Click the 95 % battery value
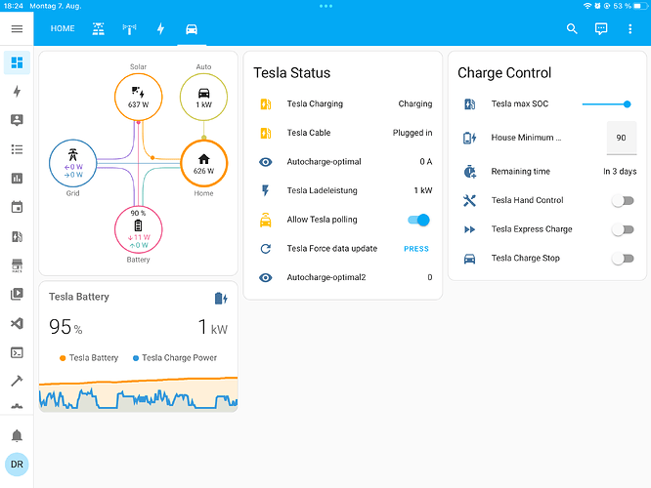The width and height of the screenshot is (651, 488). pos(65,327)
